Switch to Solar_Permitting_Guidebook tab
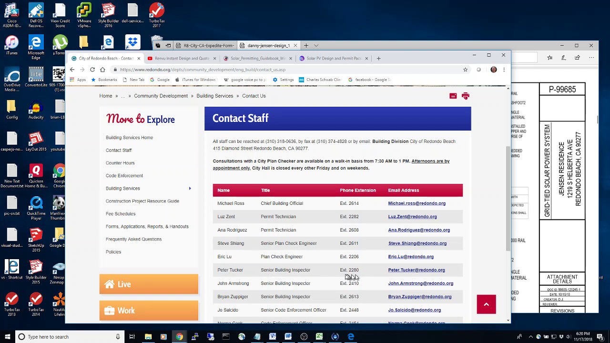610x343 pixels. tap(258, 59)
